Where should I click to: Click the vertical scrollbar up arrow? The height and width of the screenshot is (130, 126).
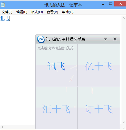[123, 18]
